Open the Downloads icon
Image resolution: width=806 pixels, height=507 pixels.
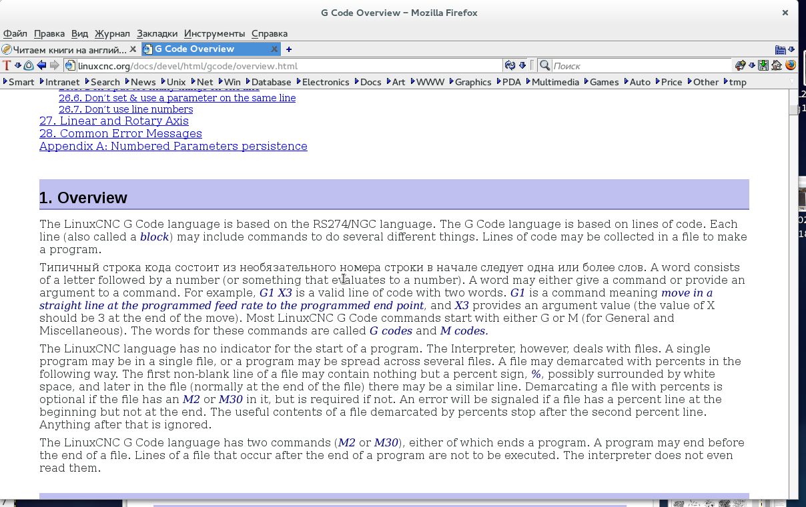click(763, 65)
